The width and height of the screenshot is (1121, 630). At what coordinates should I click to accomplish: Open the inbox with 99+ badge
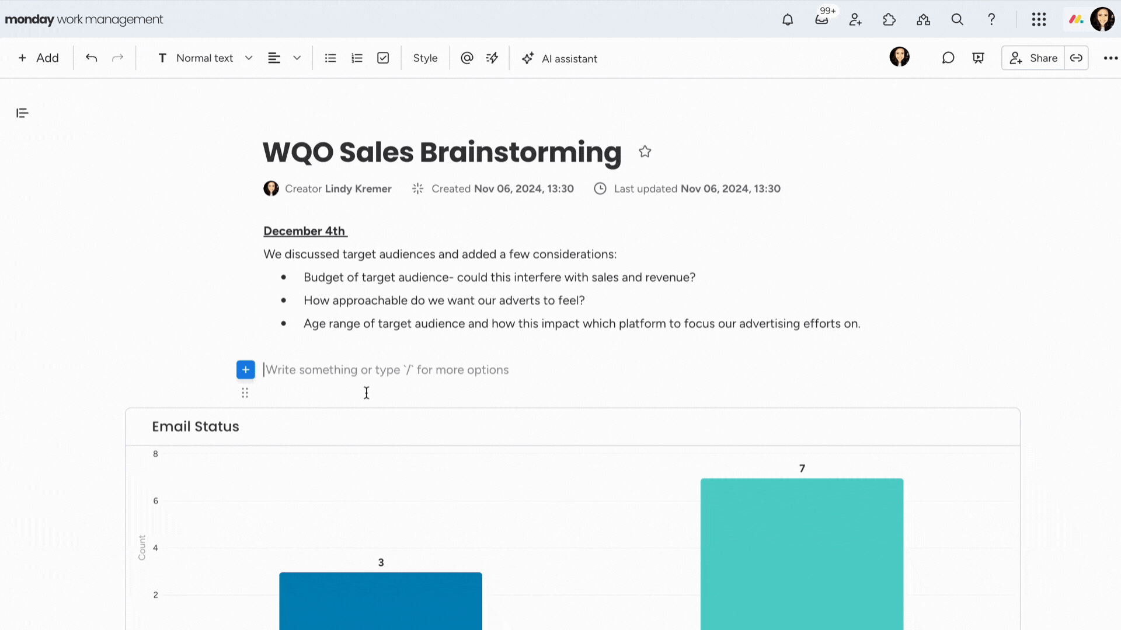[x=821, y=19]
